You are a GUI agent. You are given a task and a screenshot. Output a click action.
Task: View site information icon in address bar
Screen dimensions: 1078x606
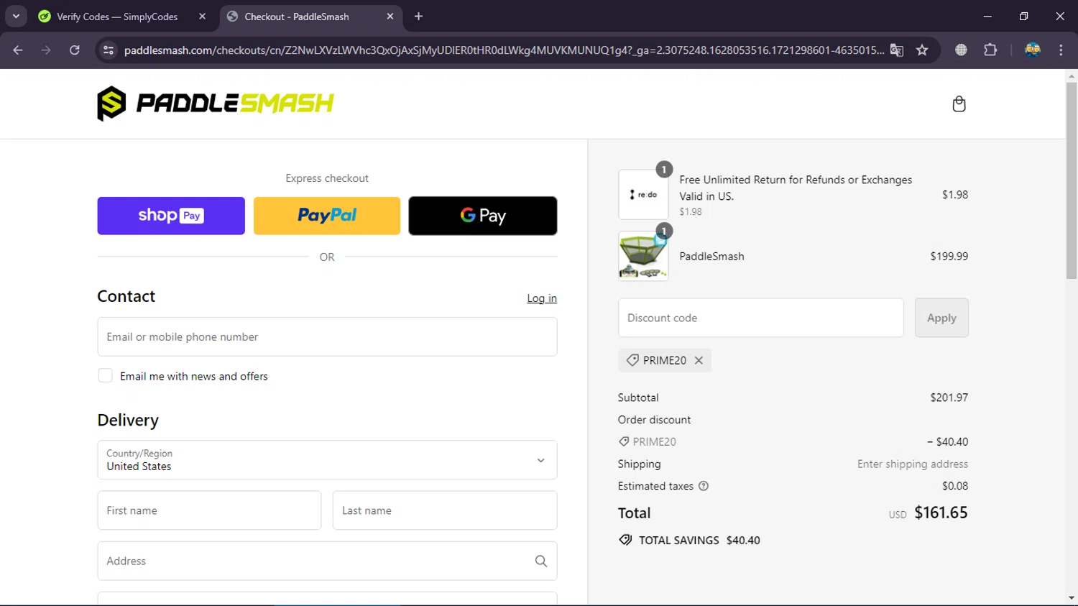pyautogui.click(x=109, y=50)
